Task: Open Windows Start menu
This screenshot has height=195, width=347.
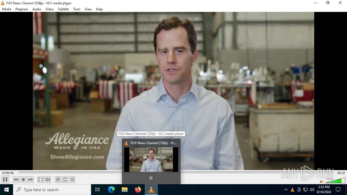Action: pos(7,190)
